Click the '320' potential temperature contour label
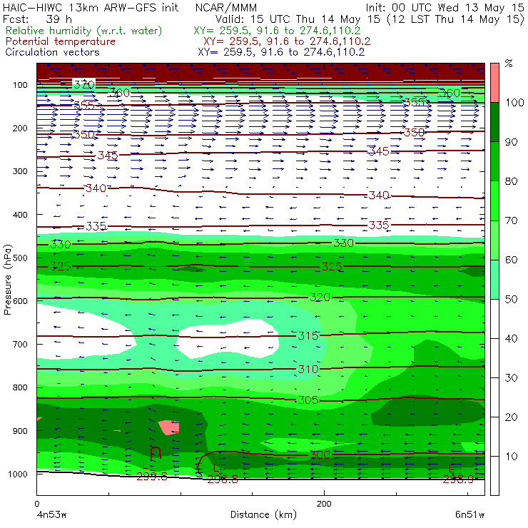This screenshot has height=528, width=528. click(320, 298)
